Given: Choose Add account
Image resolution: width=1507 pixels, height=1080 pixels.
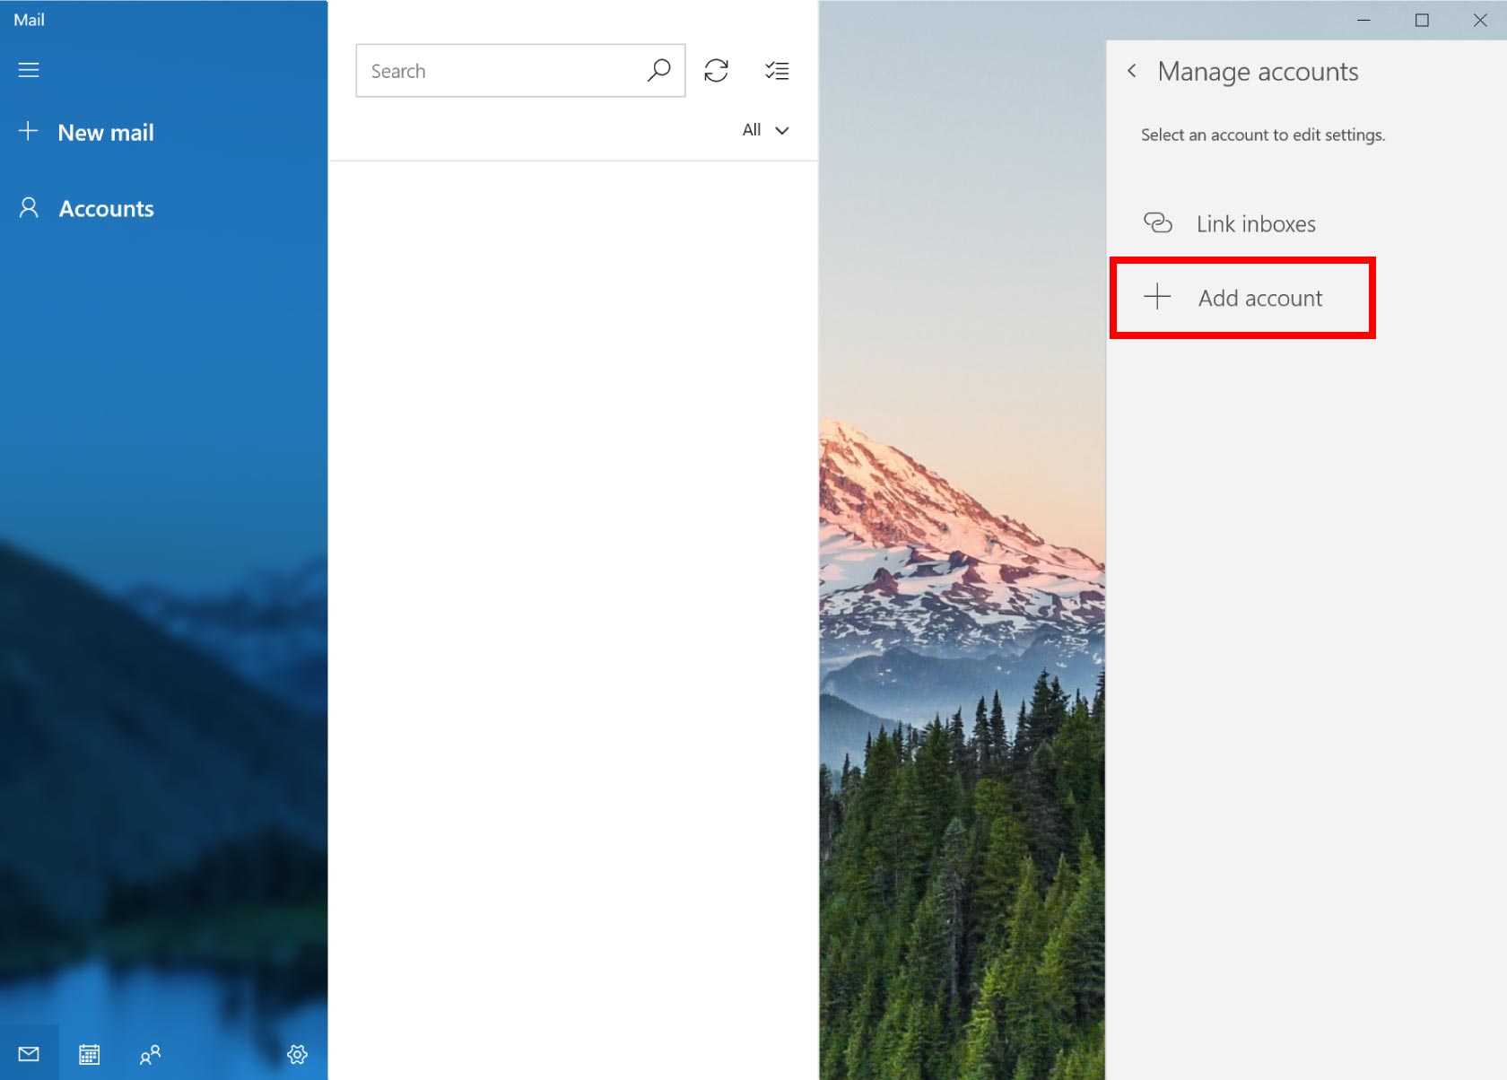Looking at the screenshot, I should click(1242, 298).
